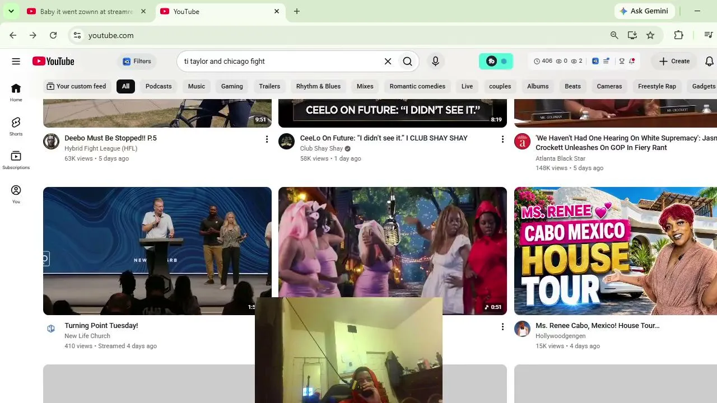Open the 'Turning Point Tuesday!' video title
717x403 pixels.
click(x=101, y=326)
